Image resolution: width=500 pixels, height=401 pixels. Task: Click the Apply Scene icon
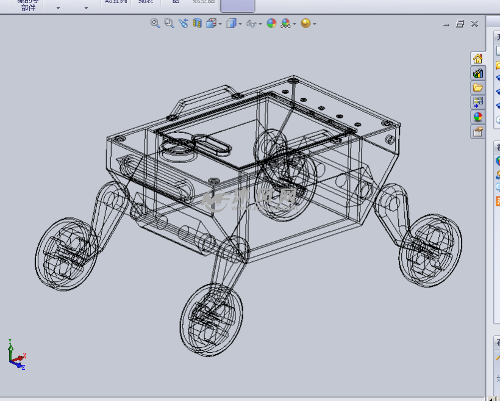pos(285,23)
